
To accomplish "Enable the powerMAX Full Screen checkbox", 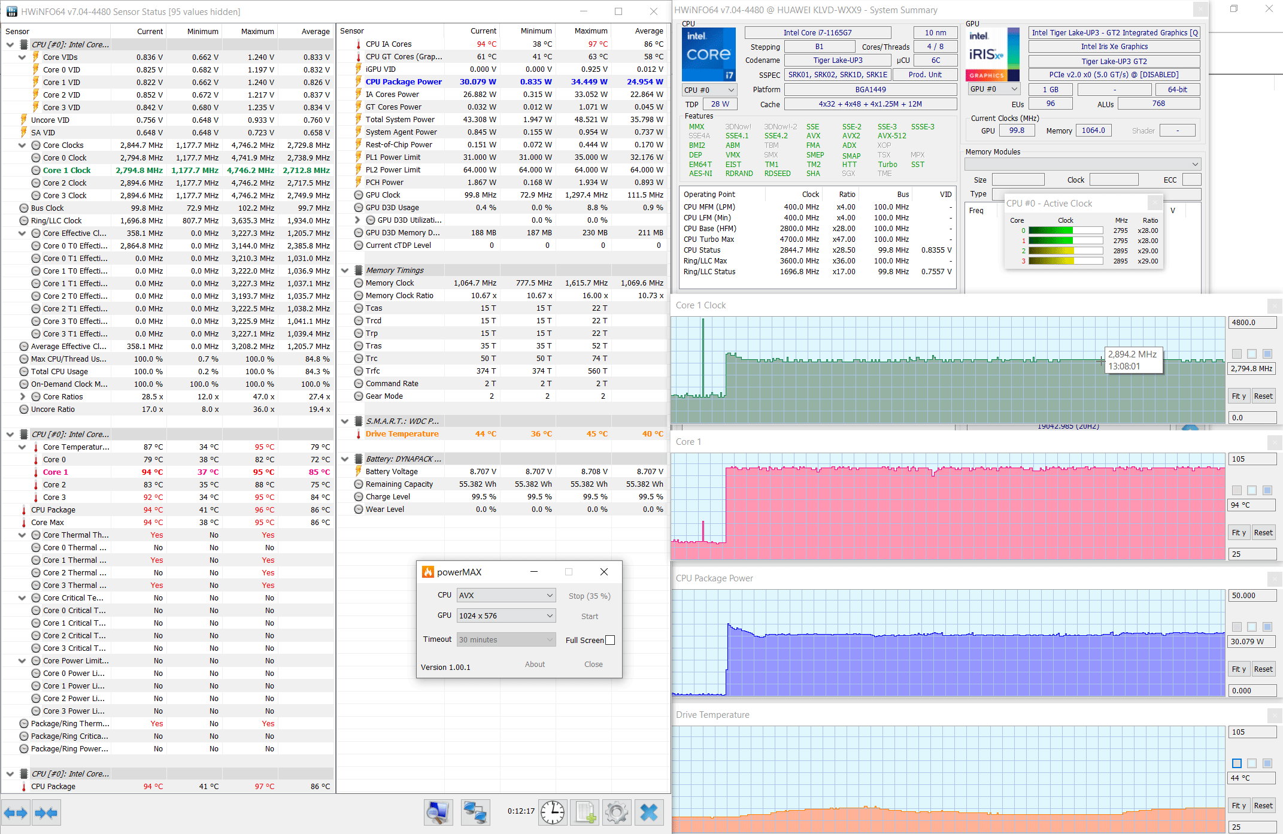I will click(610, 640).
